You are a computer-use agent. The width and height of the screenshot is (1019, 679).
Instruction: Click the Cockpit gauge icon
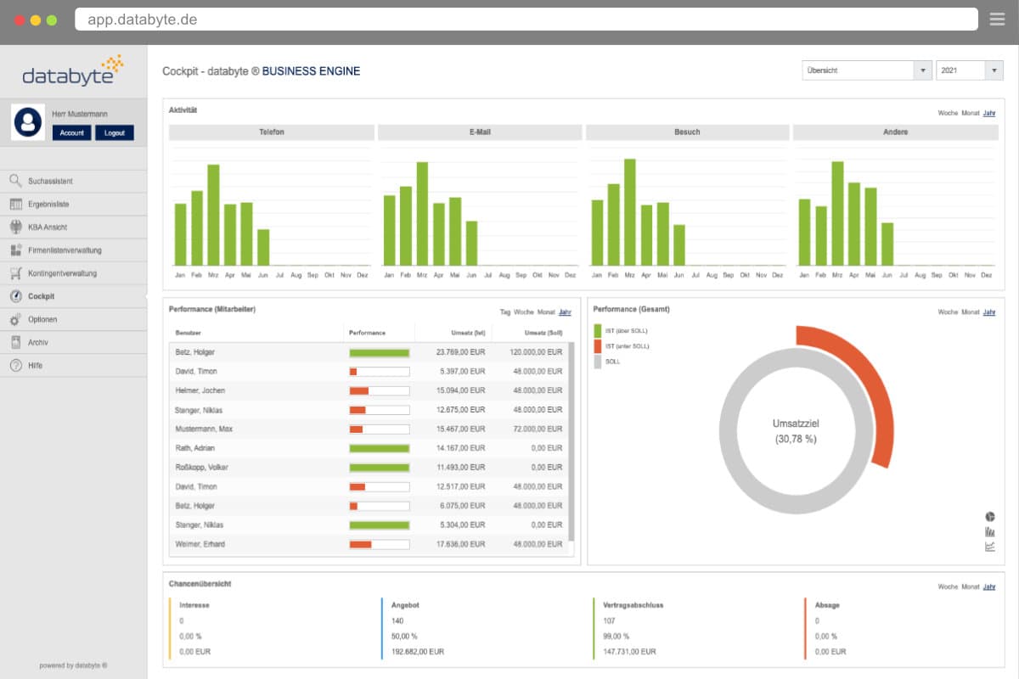click(x=15, y=296)
